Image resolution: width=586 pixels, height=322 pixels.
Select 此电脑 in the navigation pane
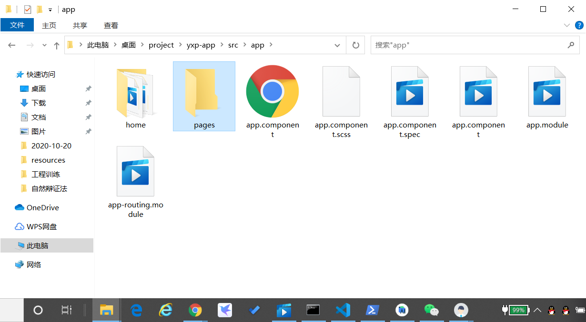[47, 245]
